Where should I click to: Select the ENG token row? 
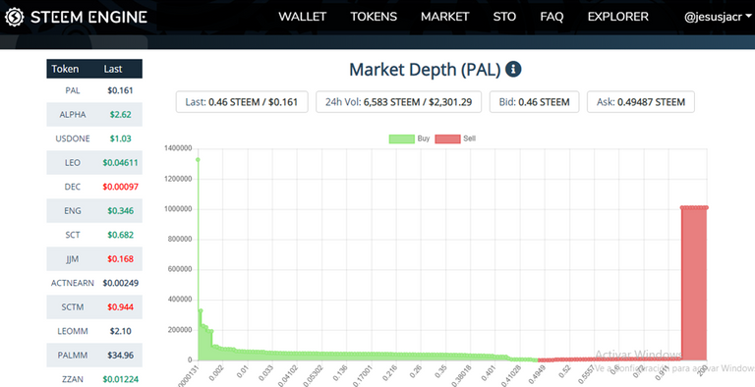(x=94, y=211)
